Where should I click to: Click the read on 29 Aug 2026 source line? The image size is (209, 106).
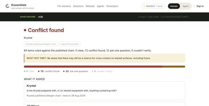(x=56, y=95)
